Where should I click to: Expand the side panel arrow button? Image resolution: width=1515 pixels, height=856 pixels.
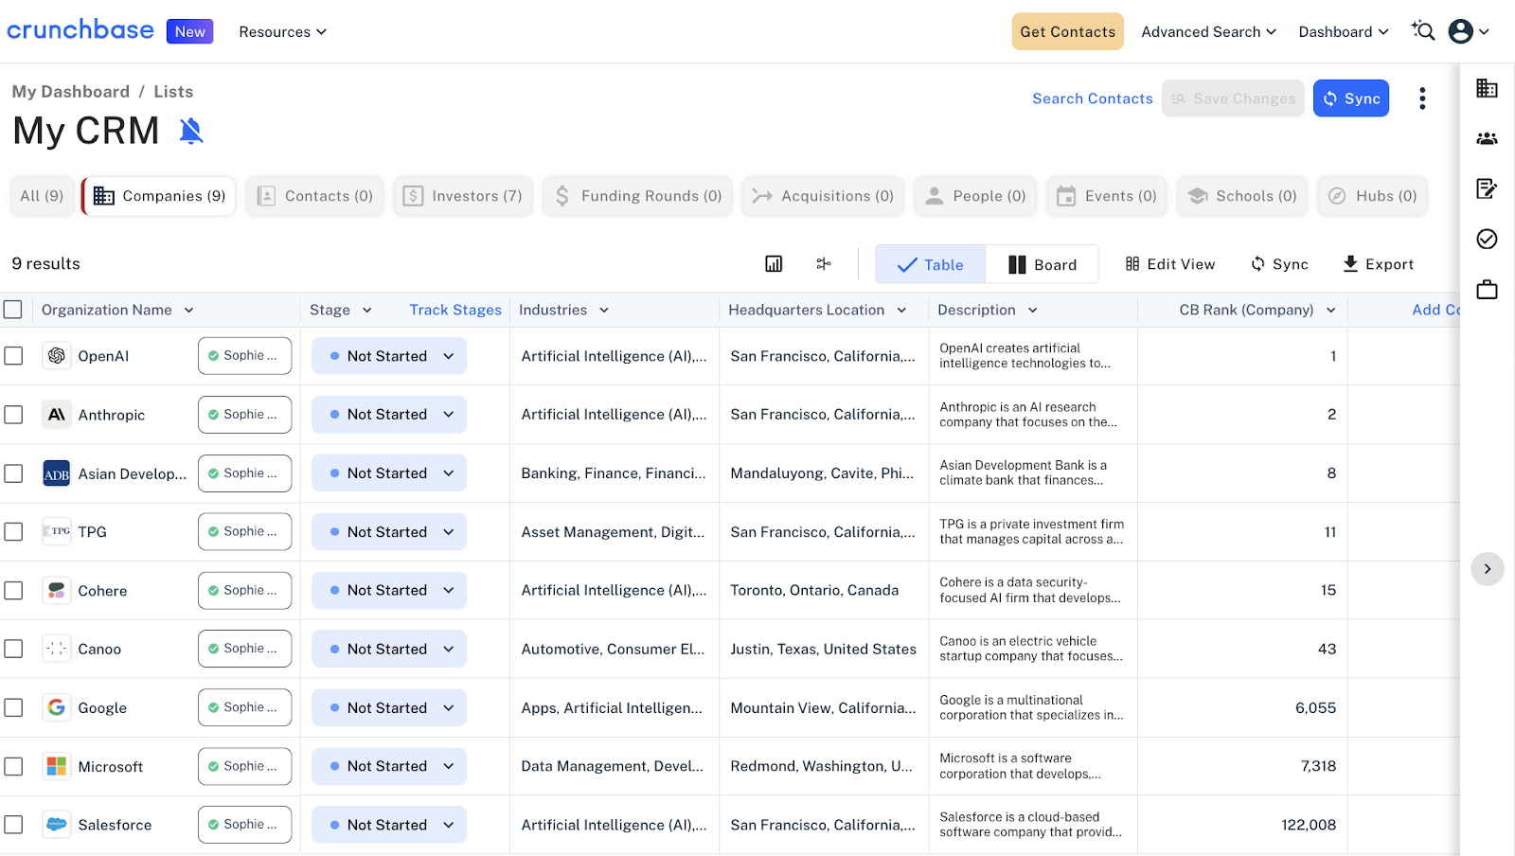click(1488, 569)
